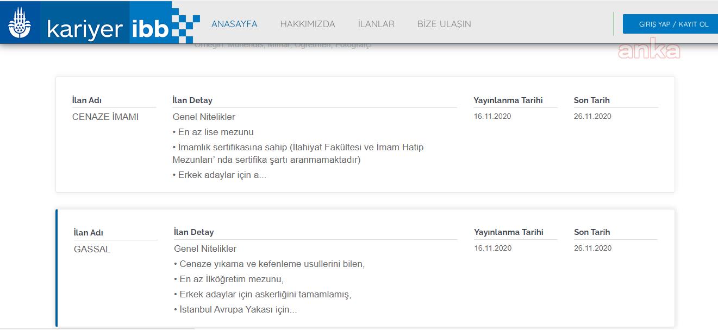
Task: Click the Yayınlanma Tarihi header in CENAZE İMAMI card
Action: [508, 100]
